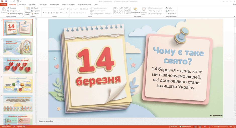
Task: Open change case Aa menu
Action: [61, 13]
